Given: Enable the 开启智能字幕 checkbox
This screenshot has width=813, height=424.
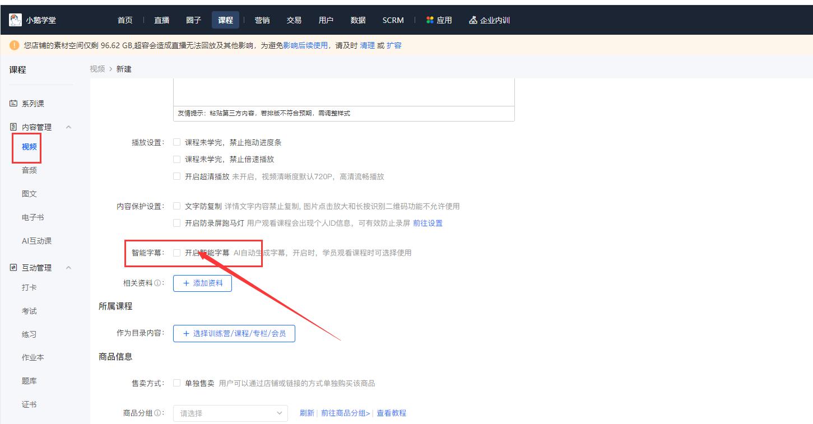Looking at the screenshot, I should tap(177, 253).
